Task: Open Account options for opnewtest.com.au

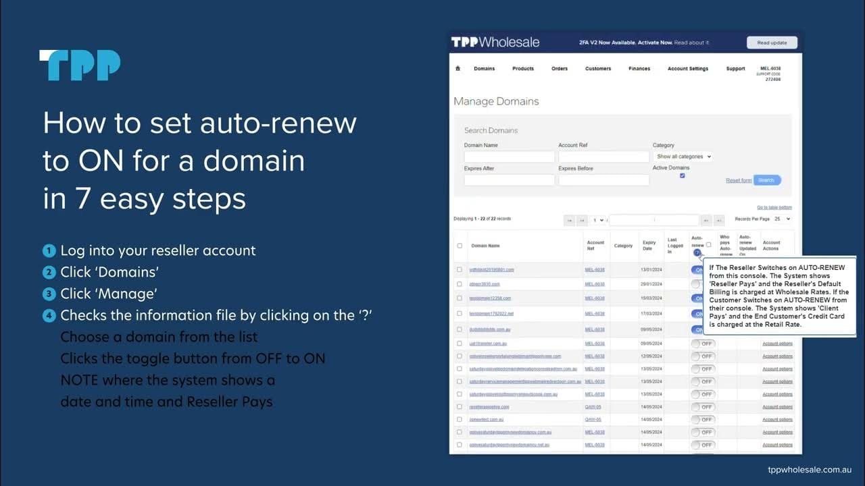Action: tap(777, 420)
